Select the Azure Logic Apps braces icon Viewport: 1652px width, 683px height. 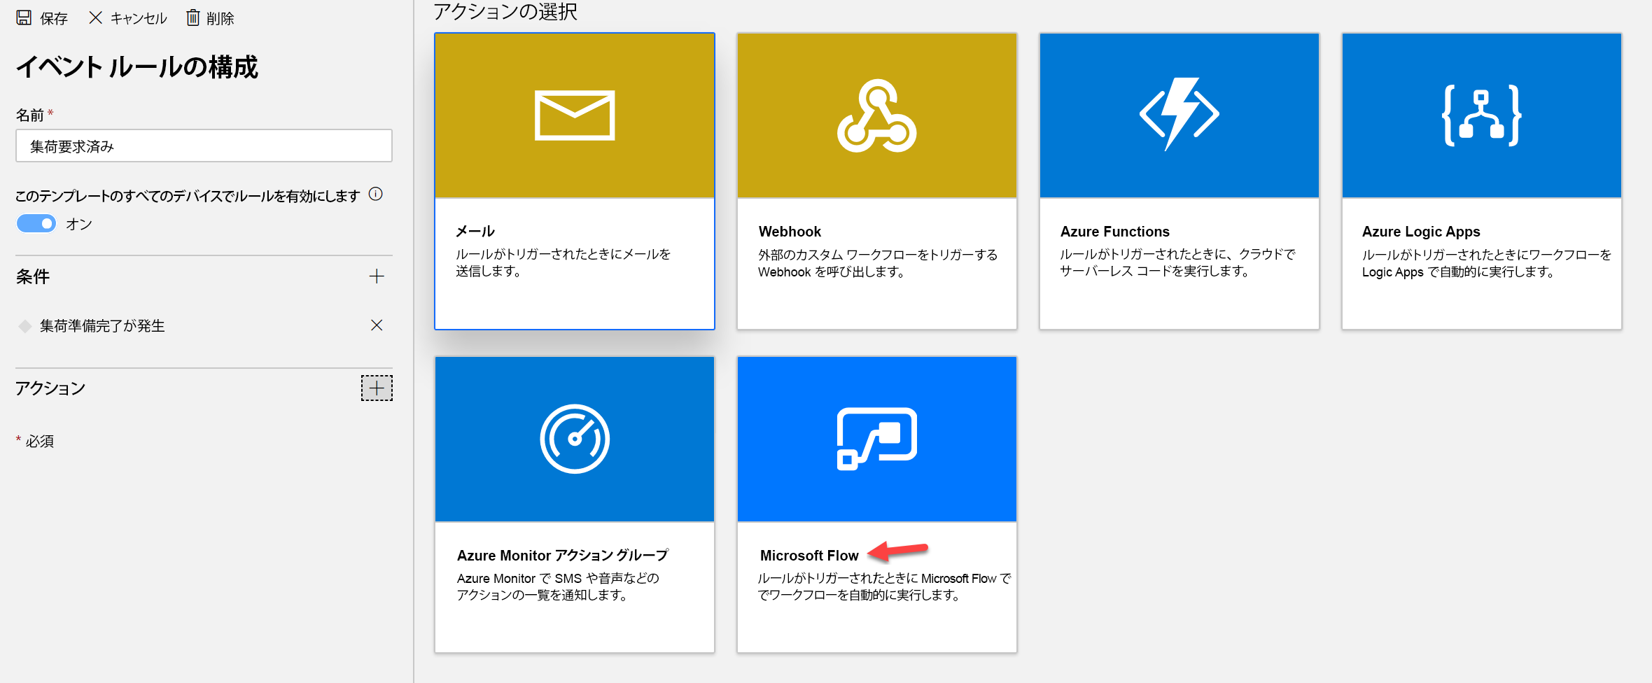tap(1482, 115)
